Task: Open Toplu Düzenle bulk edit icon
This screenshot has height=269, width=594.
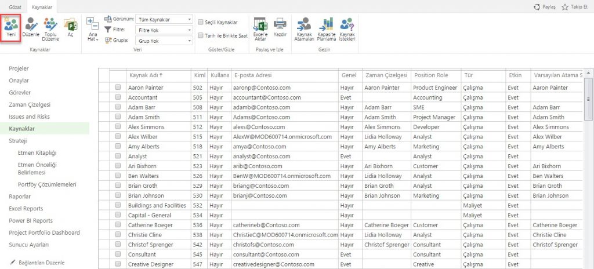Action: [x=51, y=27]
